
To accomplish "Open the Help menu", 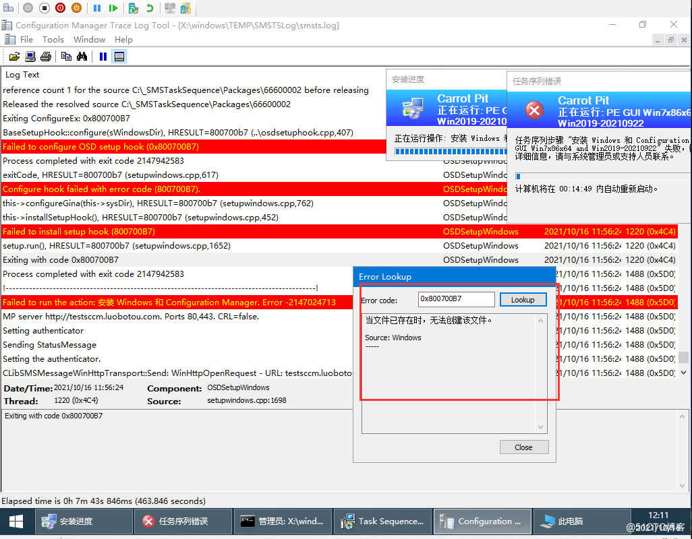I will (x=123, y=40).
